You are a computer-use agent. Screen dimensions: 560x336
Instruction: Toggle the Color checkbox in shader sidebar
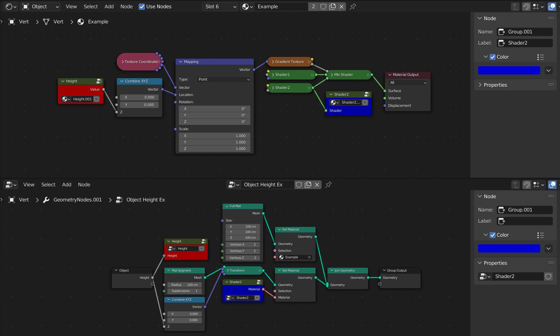(492, 57)
